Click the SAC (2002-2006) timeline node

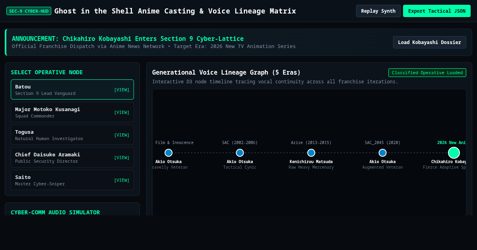(240, 153)
